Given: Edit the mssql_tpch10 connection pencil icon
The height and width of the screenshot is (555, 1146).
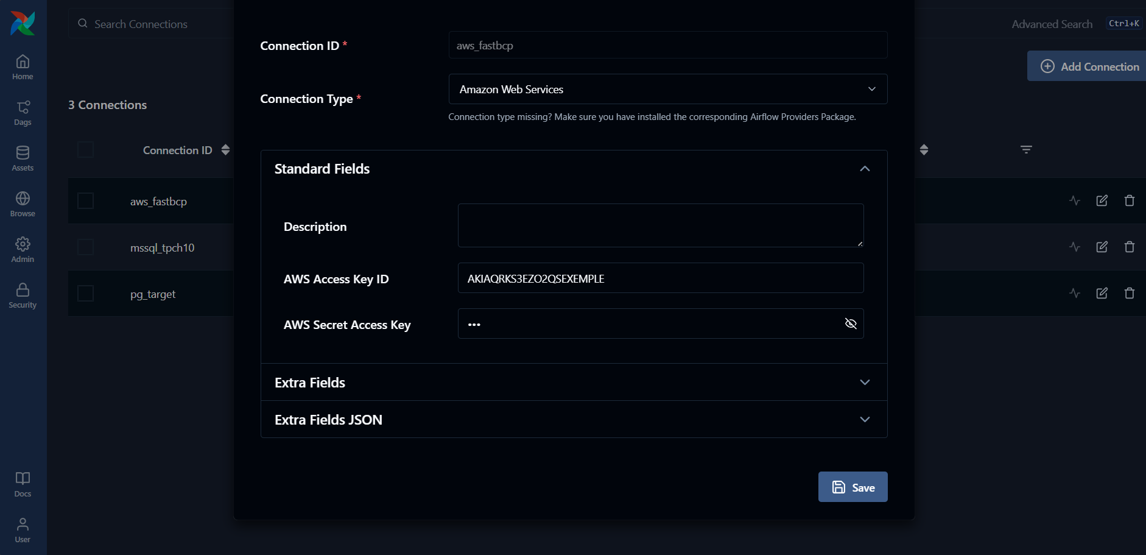Looking at the screenshot, I should [x=1102, y=247].
